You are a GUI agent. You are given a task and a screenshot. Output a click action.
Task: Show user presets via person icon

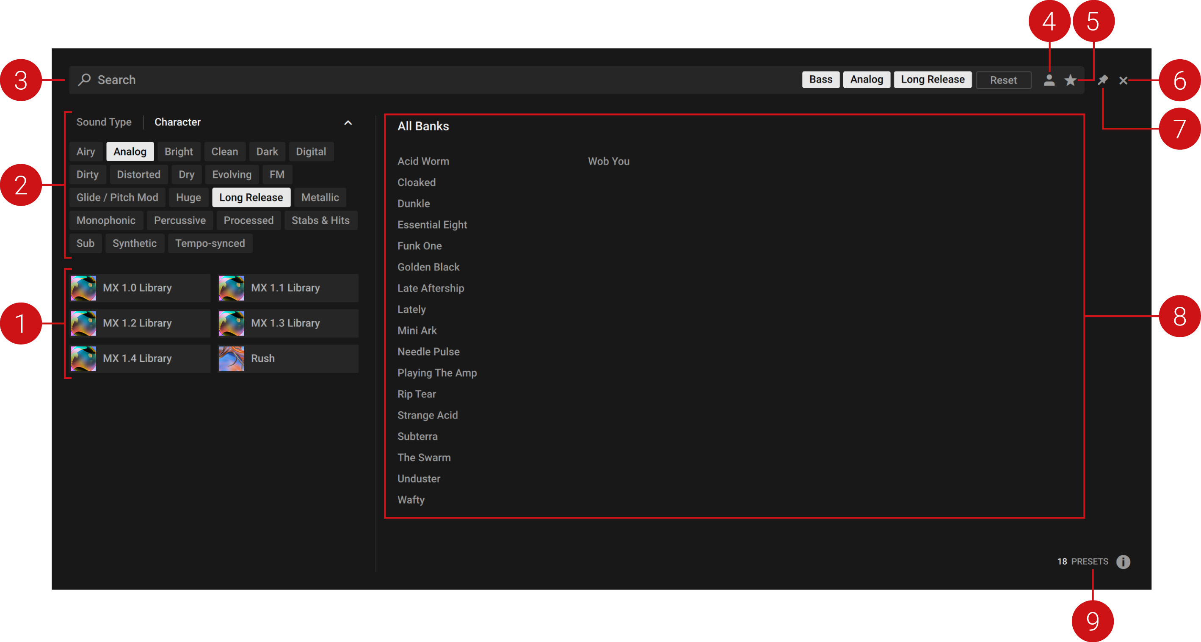click(1049, 80)
